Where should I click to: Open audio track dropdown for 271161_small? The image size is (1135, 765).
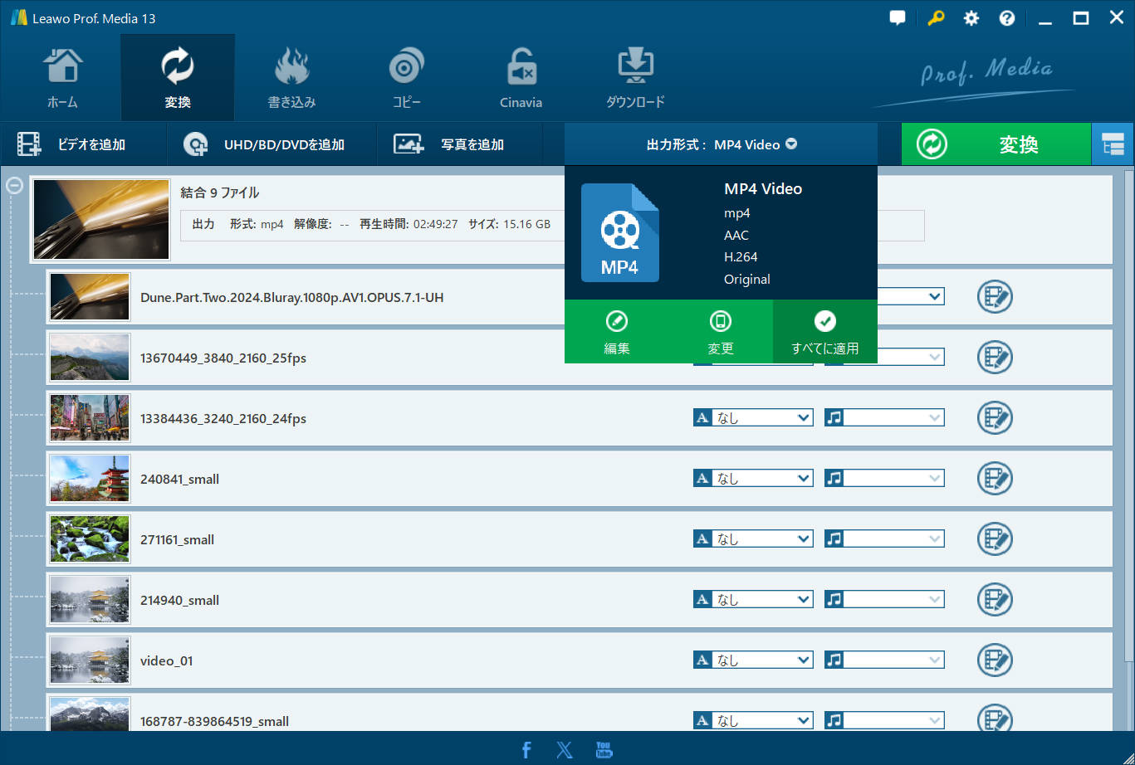884,539
